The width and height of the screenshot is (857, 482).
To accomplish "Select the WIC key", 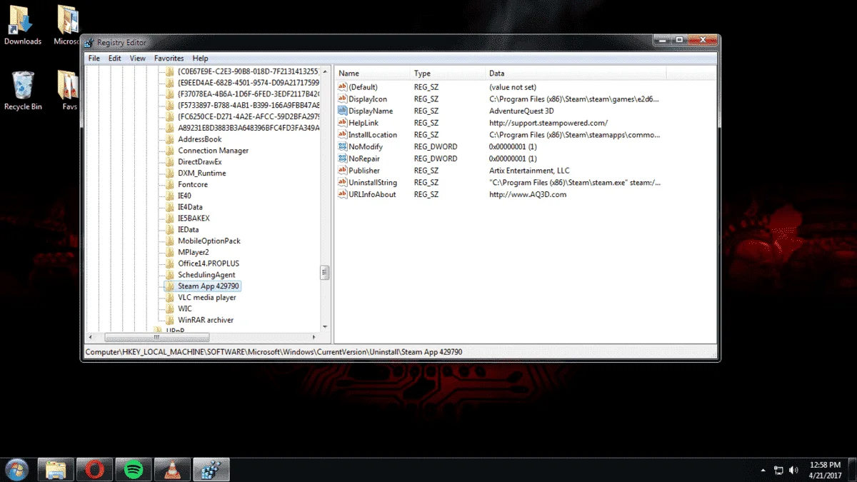I will [x=184, y=308].
